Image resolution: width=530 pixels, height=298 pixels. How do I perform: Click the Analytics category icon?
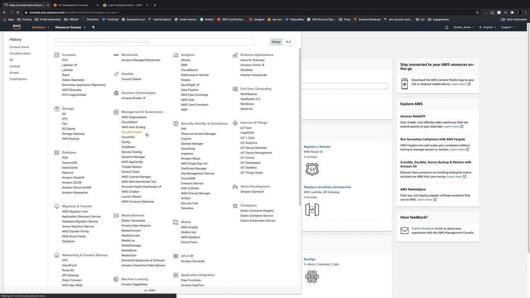click(176, 55)
